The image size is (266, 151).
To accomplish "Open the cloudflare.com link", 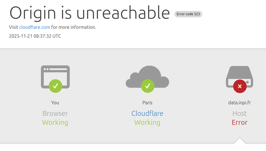I will (x=35, y=27).
